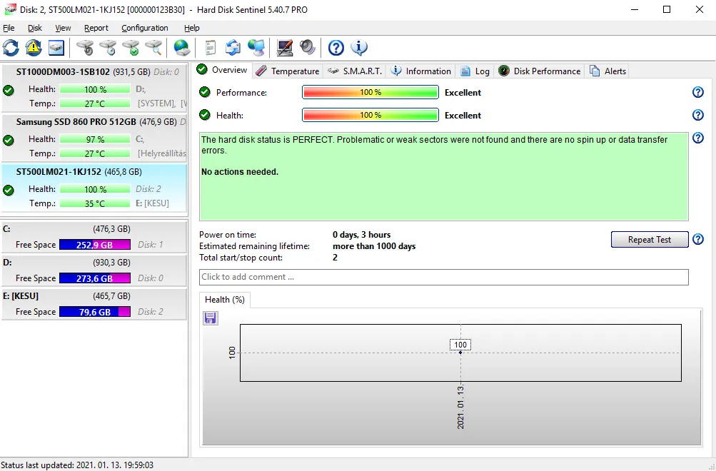Click the Performance 100 % gradient bar

(x=370, y=92)
